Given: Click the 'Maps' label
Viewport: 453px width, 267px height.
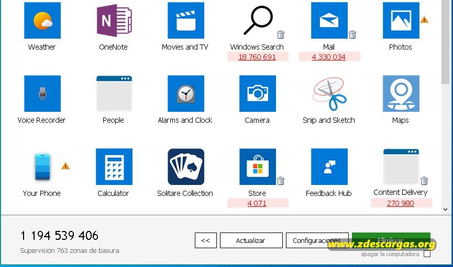Looking at the screenshot, I should click(x=401, y=120).
